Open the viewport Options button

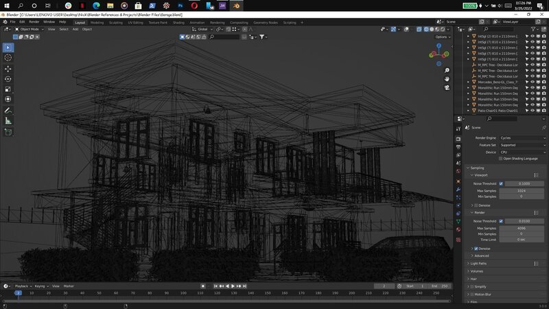click(443, 37)
